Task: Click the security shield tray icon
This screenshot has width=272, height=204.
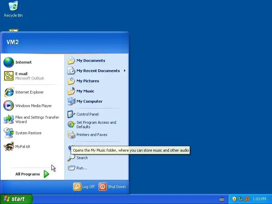Action: coord(234,199)
